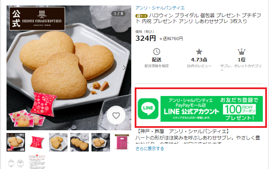Select the gift bag icons thumbnail
The image size is (269, 169).
[16, 162]
